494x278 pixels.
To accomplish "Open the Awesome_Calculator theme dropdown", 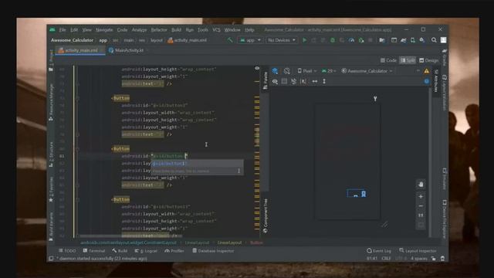I will [x=367, y=71].
